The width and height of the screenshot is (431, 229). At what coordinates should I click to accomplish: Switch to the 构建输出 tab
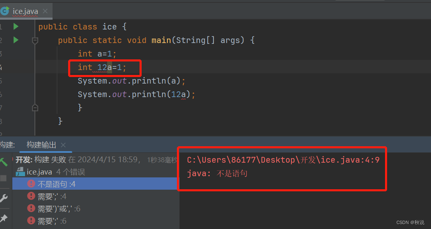click(x=41, y=145)
